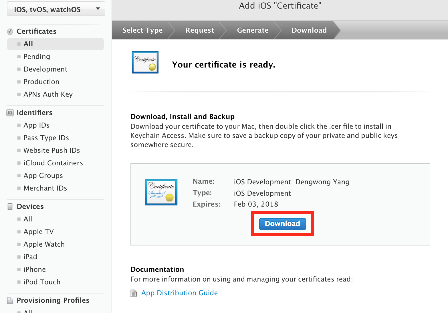Image resolution: width=448 pixels, height=313 pixels.
Task: Go to the Generate step
Action: point(253,30)
